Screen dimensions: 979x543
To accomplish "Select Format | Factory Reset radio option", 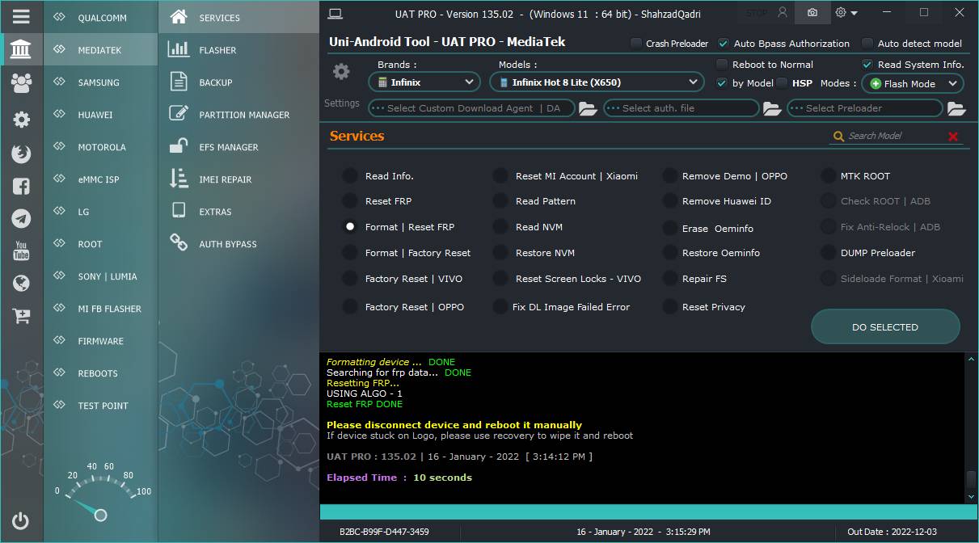I will coord(350,253).
